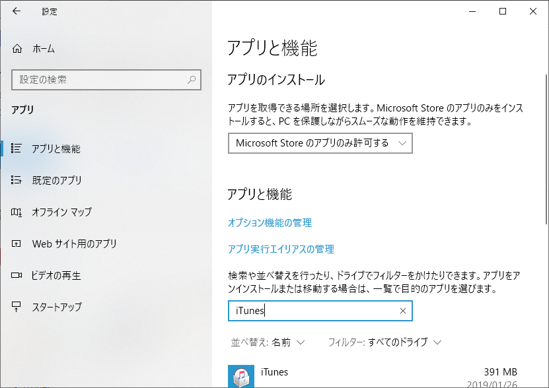Click the magnifier icon in settings search
The width and height of the screenshot is (549, 388).
[191, 80]
